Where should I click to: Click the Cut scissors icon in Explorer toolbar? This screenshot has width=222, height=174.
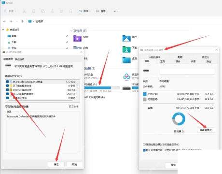24,11
